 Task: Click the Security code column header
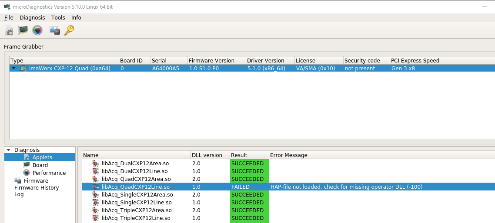pyautogui.click(x=367, y=60)
